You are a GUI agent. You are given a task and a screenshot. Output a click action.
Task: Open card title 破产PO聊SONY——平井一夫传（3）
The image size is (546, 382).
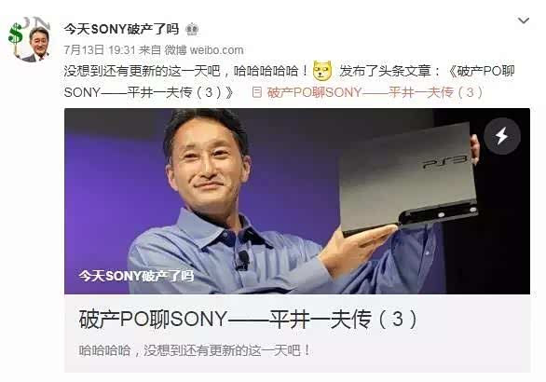coord(248,319)
